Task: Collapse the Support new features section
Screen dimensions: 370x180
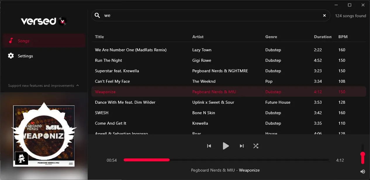Action: pos(77,85)
